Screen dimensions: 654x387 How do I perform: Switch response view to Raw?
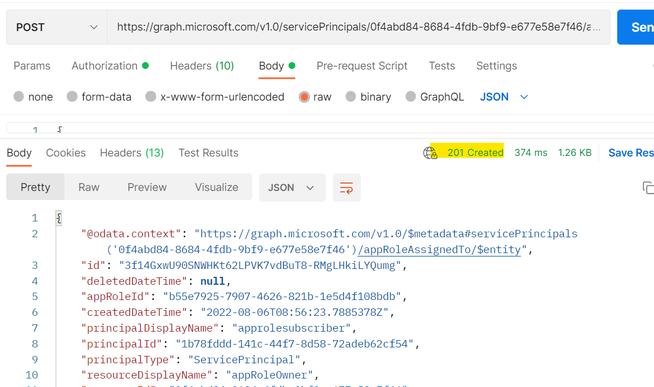pos(89,188)
